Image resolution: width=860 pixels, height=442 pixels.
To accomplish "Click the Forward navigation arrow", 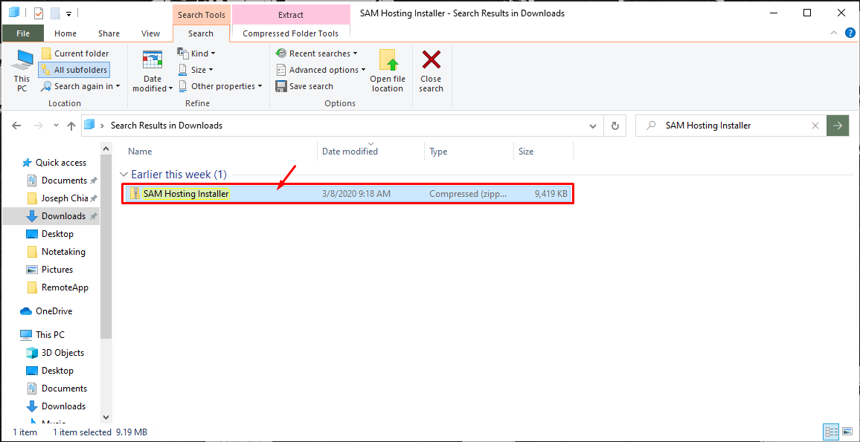I will [x=39, y=126].
